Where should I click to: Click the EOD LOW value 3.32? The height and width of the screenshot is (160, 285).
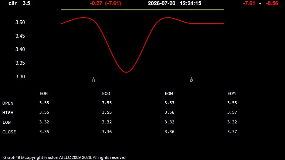(x=107, y=122)
